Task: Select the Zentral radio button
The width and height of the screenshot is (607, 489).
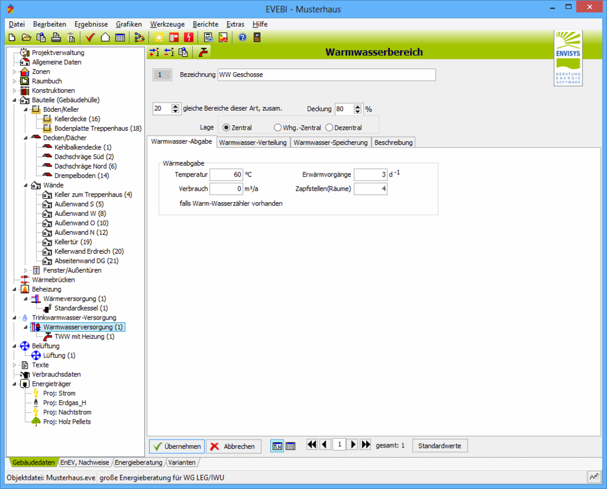Action: click(226, 128)
